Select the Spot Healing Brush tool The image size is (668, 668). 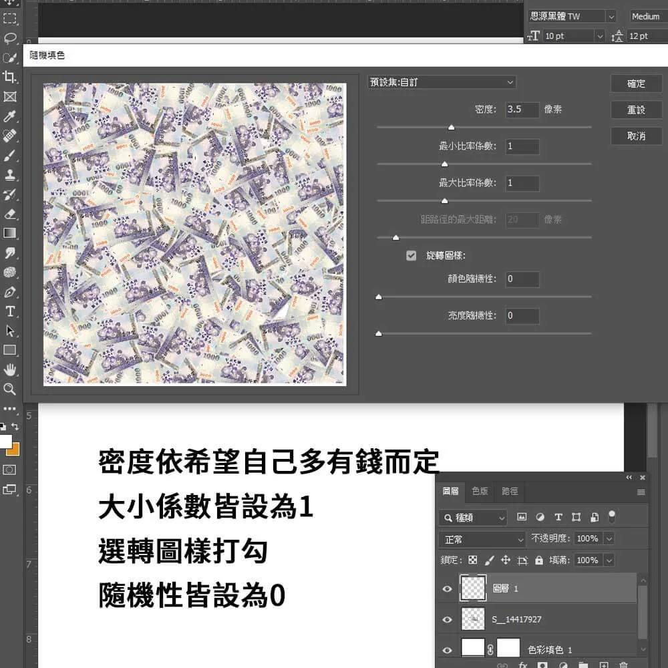[10, 136]
